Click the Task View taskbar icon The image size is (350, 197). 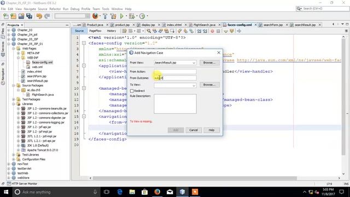pos(107,192)
